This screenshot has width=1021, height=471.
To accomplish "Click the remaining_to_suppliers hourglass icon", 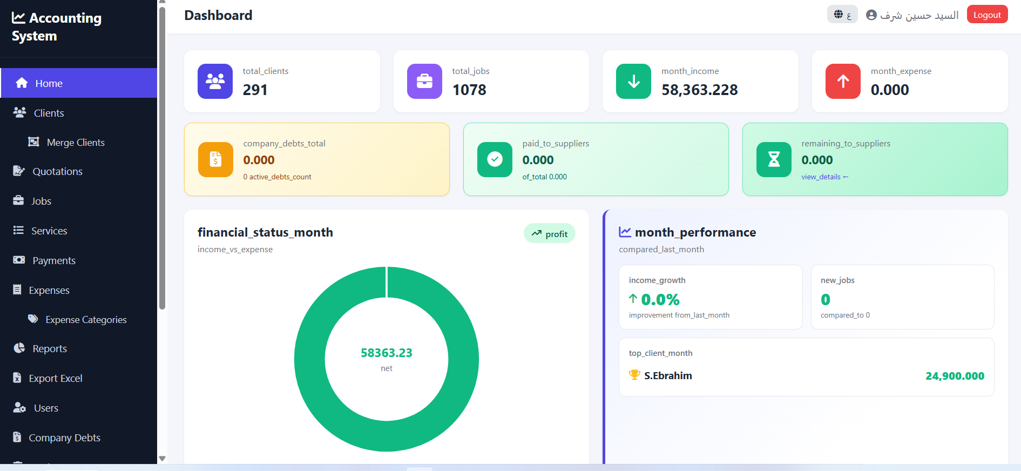I will click(774, 159).
